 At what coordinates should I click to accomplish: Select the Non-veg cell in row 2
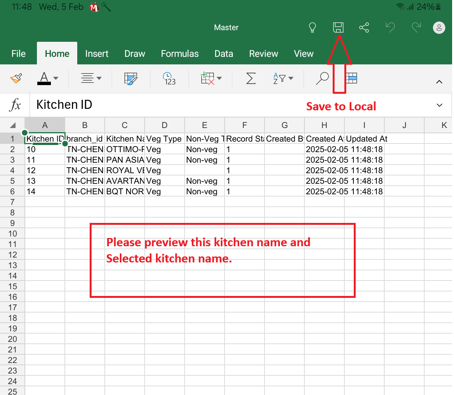[205, 149]
